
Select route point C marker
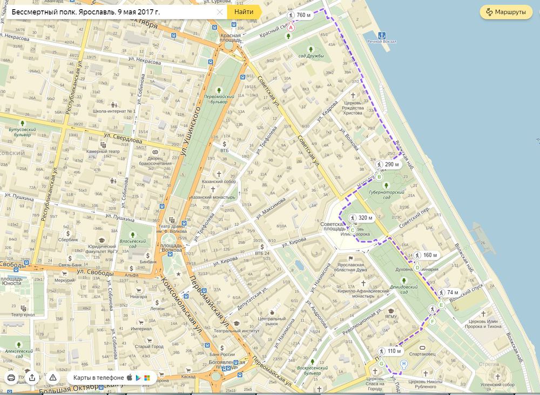[x=353, y=230]
